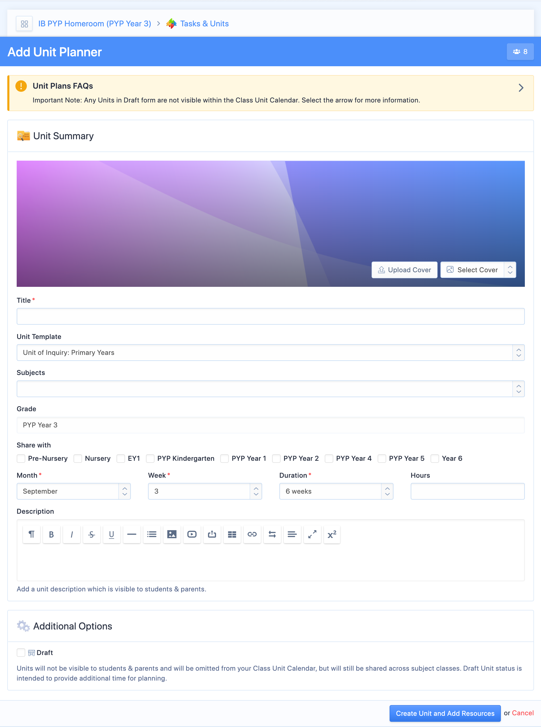Toggle bold formatting in Description editor
This screenshot has width=541, height=727.
pos(51,534)
